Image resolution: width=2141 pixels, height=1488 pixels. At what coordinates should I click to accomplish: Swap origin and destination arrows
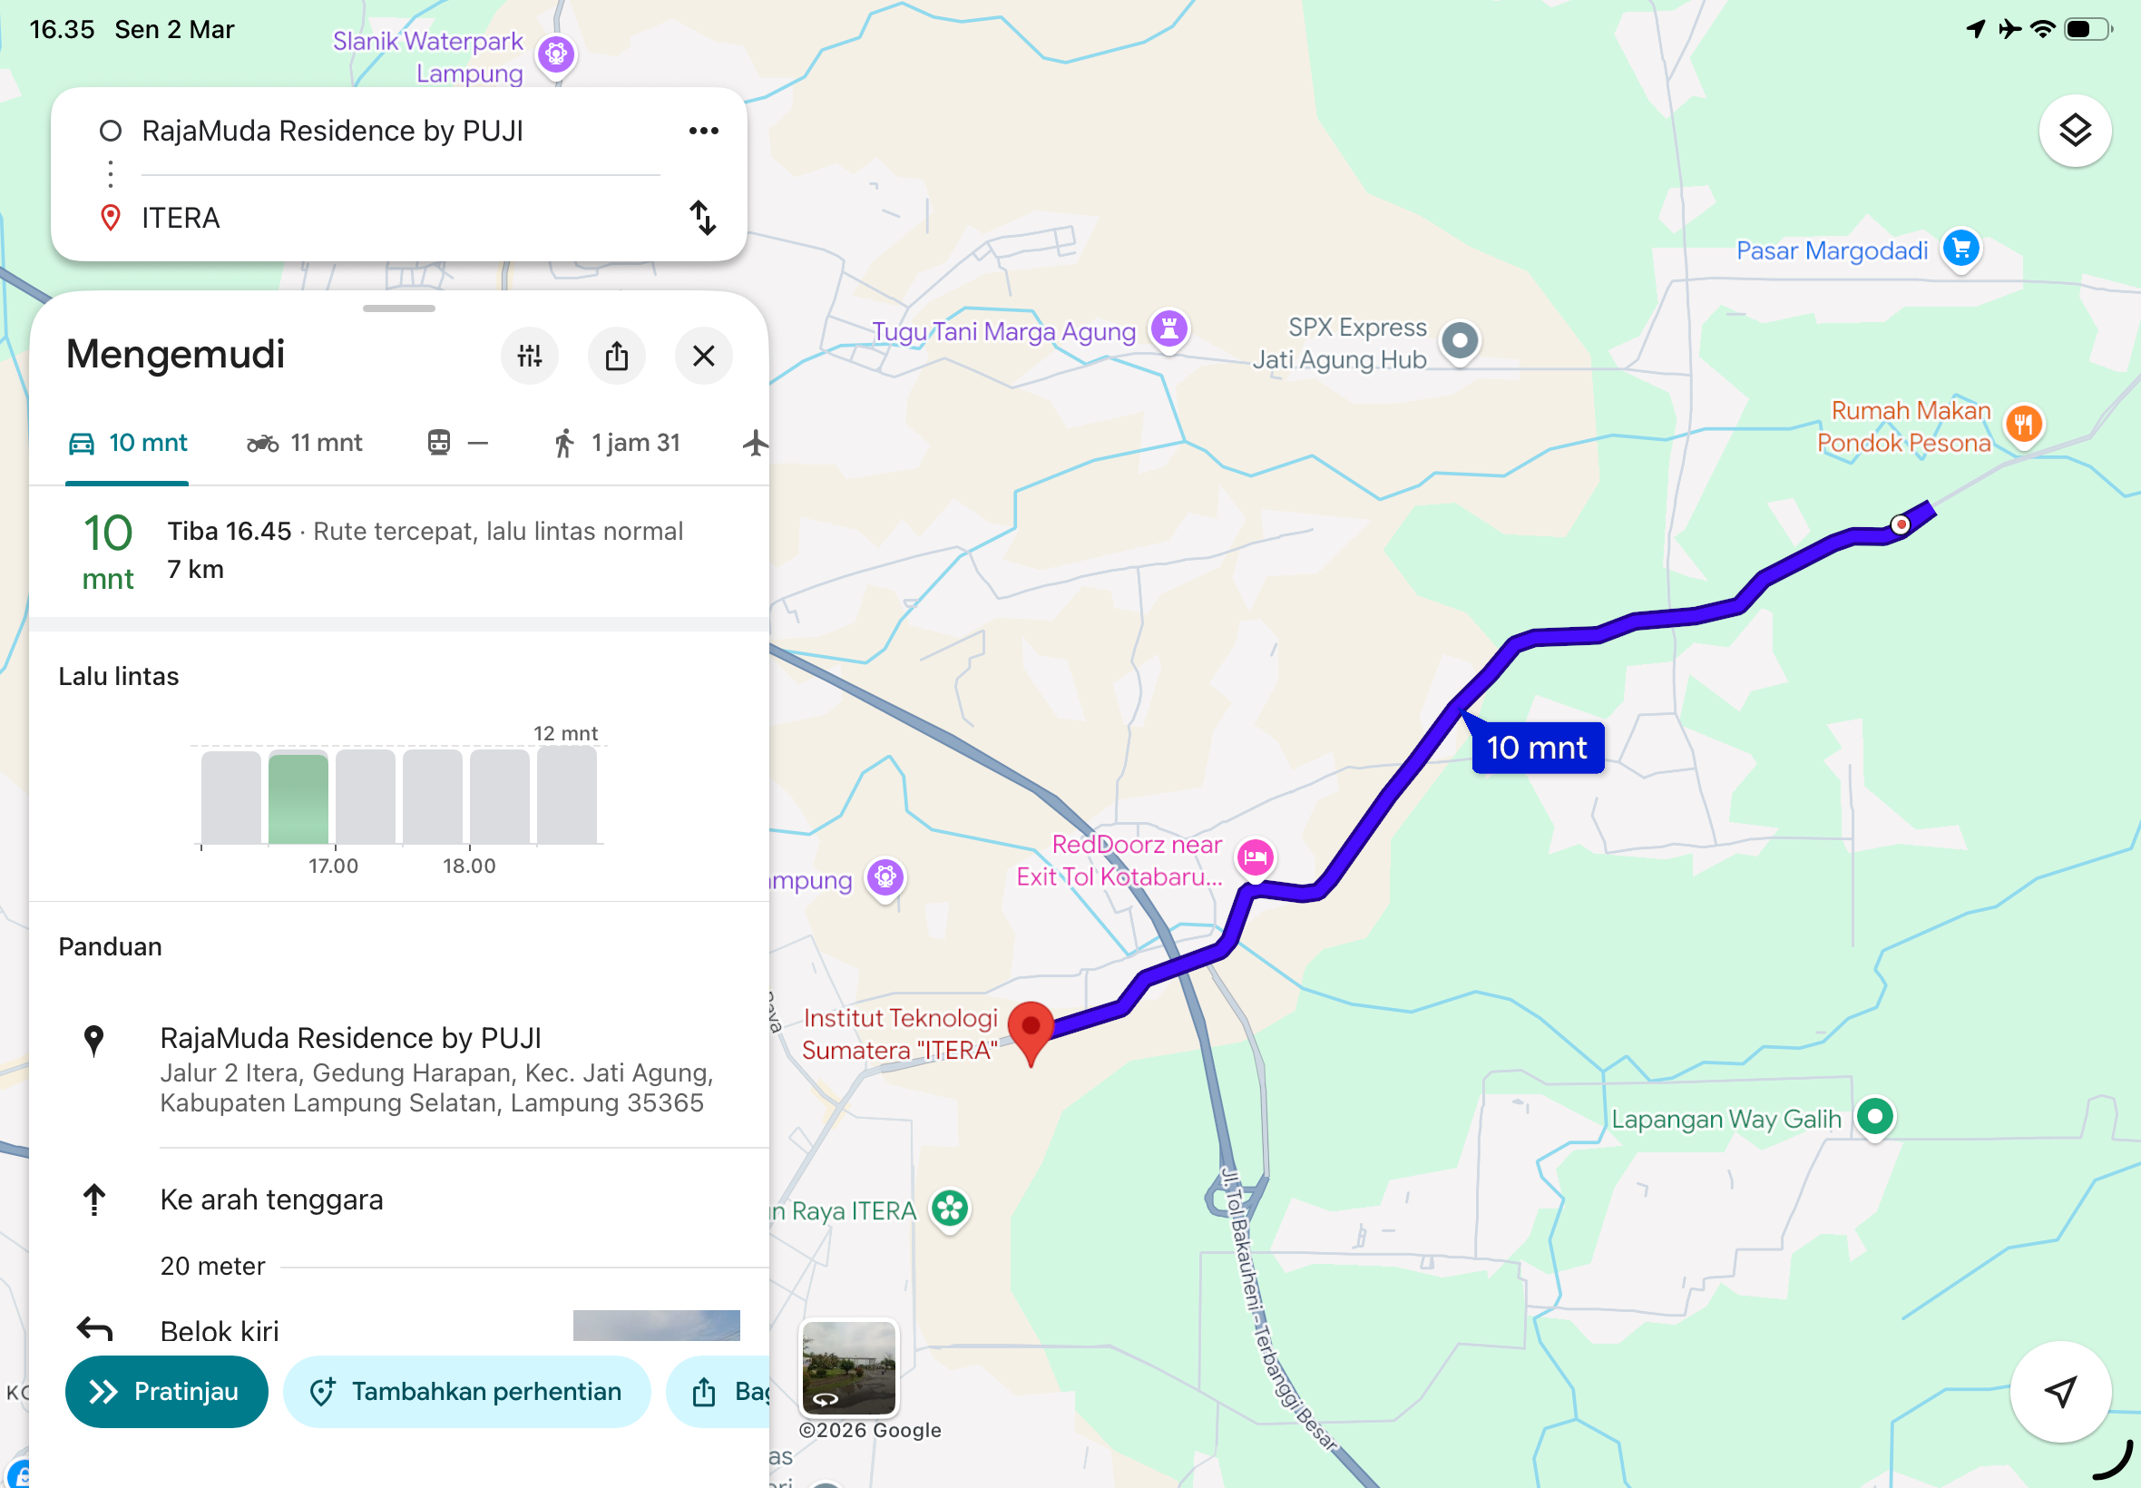(703, 217)
